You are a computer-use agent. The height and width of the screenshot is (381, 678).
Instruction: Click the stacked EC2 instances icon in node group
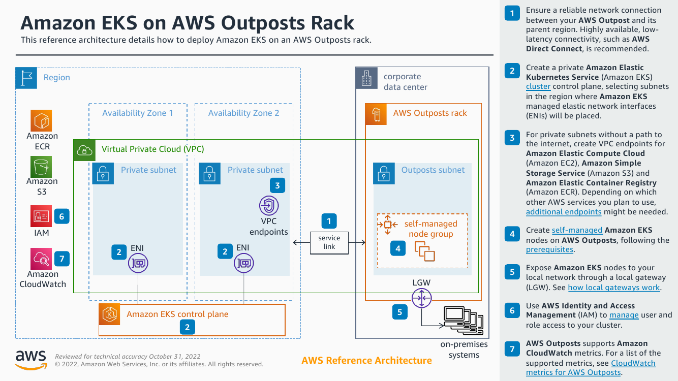[425, 251]
